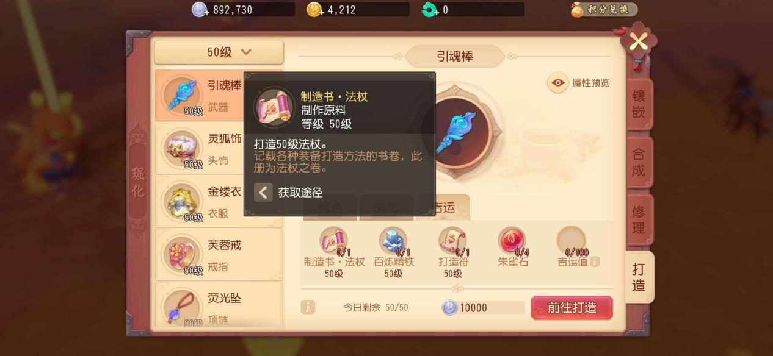
Task: Click the green jade currency icon
Action: [430, 10]
